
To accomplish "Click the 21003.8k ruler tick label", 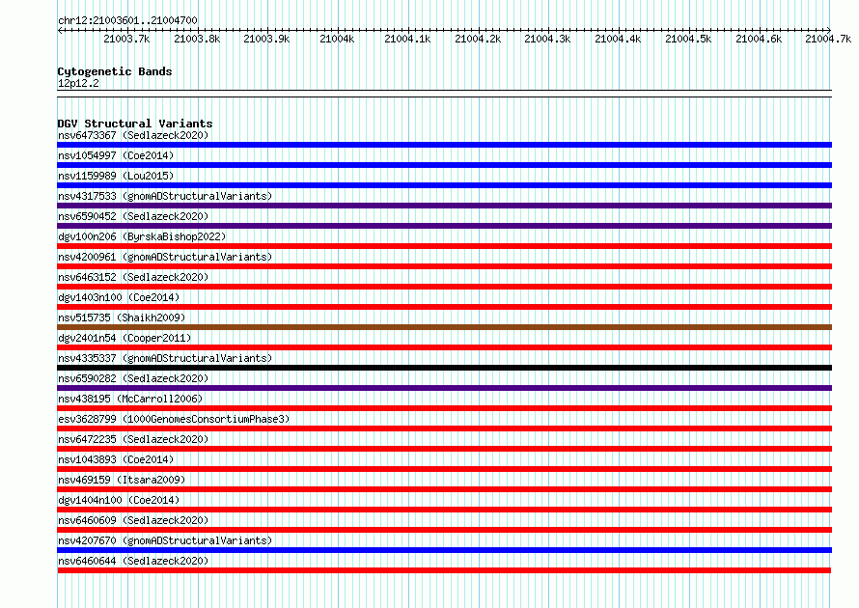I will point(197,39).
